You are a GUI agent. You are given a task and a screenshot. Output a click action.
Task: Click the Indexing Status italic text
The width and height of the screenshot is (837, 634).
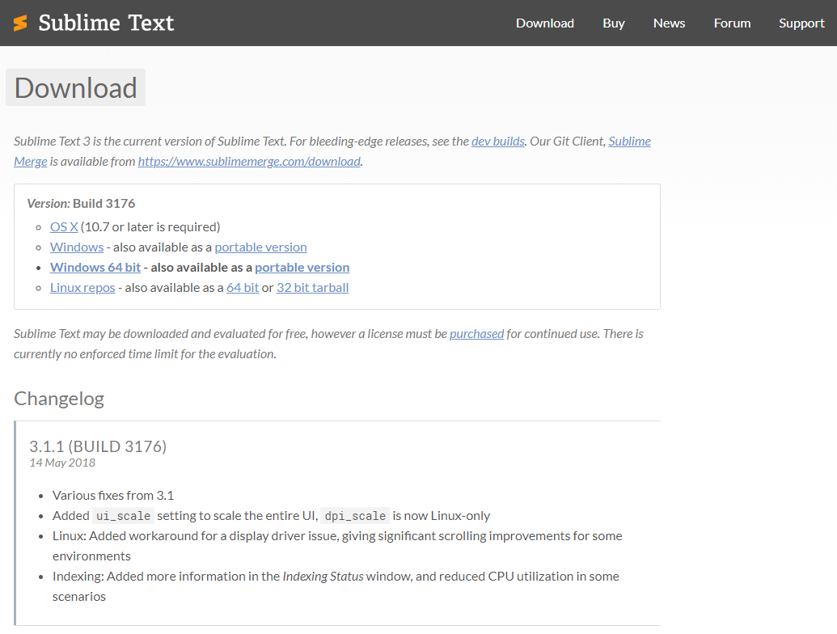(323, 577)
